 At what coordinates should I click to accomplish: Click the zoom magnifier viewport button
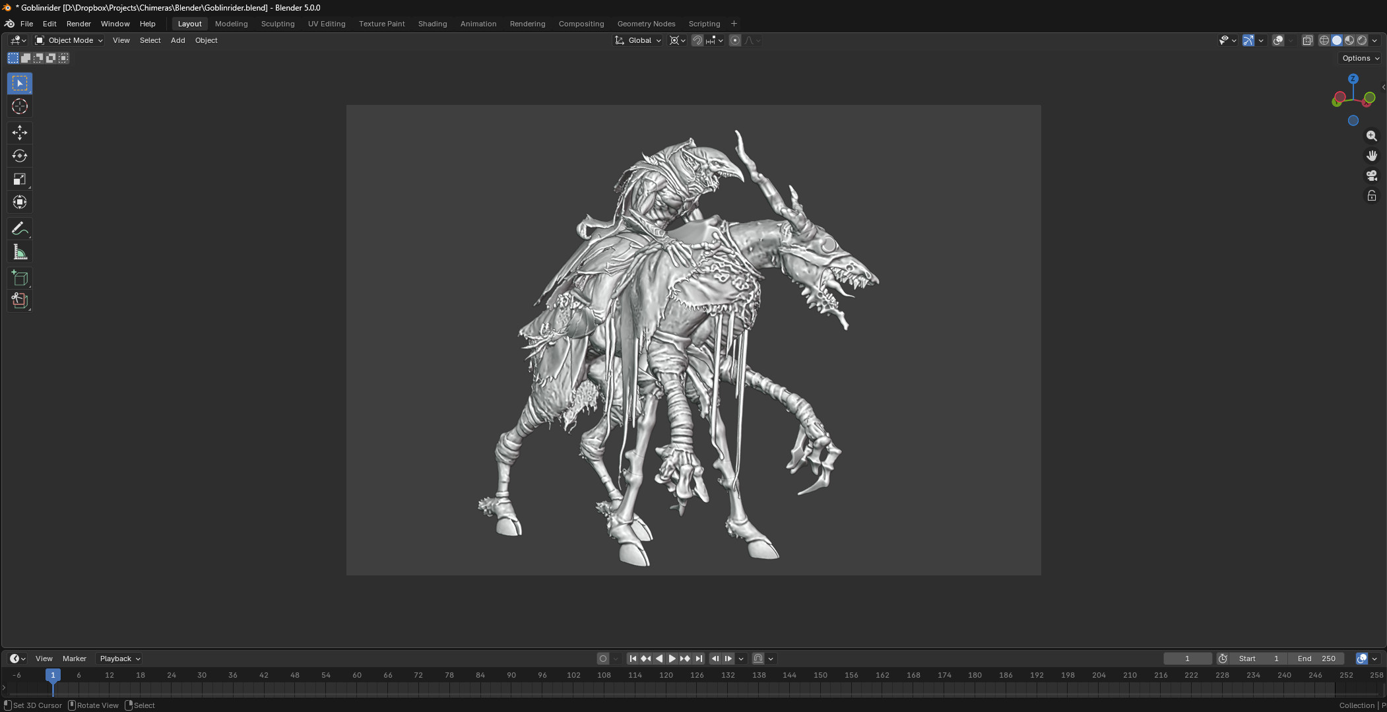coord(1372,136)
